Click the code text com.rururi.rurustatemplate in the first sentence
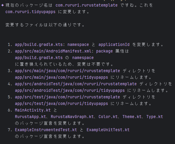 87,5
